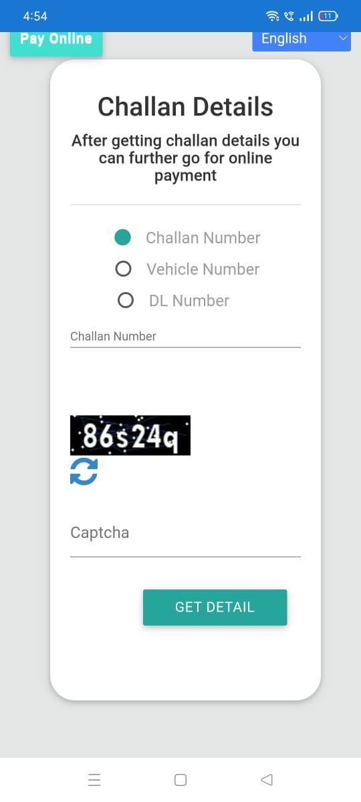Refresh the captcha image

coord(84,472)
